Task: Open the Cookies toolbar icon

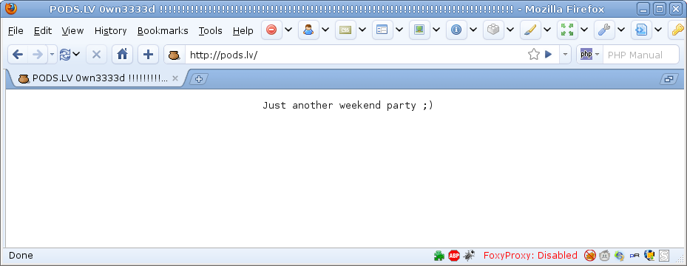Action: point(308,30)
